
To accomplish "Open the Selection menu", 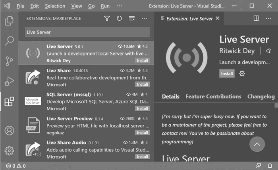I will (x=55, y=6).
